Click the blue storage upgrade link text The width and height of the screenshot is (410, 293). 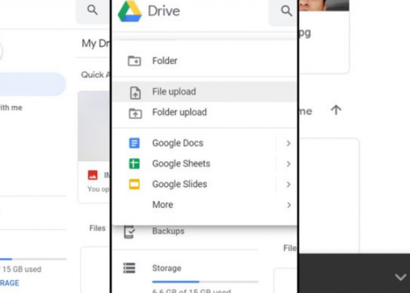(9, 283)
